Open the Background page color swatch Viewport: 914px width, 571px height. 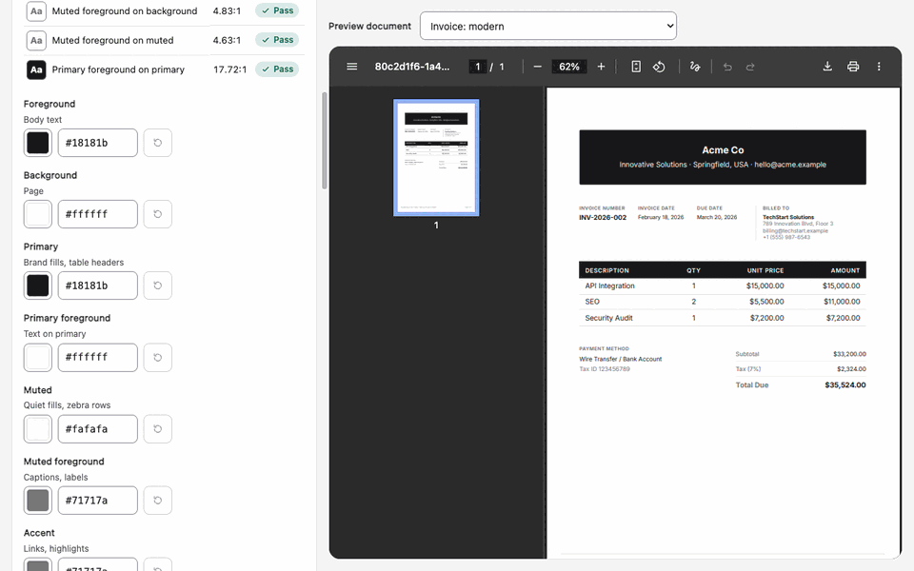(38, 214)
